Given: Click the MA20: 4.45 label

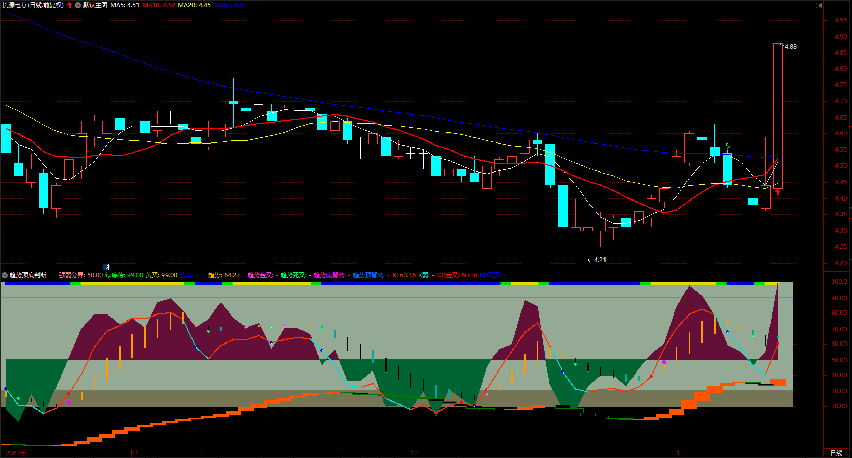Looking at the screenshot, I should point(194,5).
